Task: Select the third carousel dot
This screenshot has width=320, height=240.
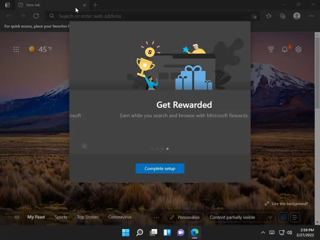Action: point(162,148)
